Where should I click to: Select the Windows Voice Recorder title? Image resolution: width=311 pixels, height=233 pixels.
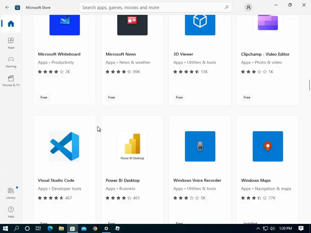(197, 180)
